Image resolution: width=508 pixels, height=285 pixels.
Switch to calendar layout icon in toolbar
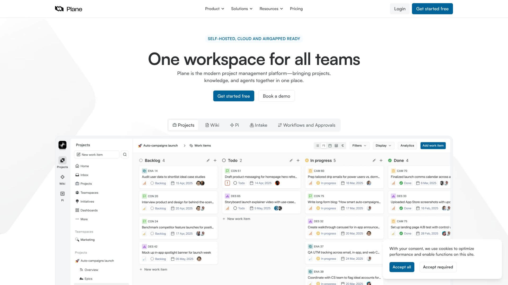[330, 146]
